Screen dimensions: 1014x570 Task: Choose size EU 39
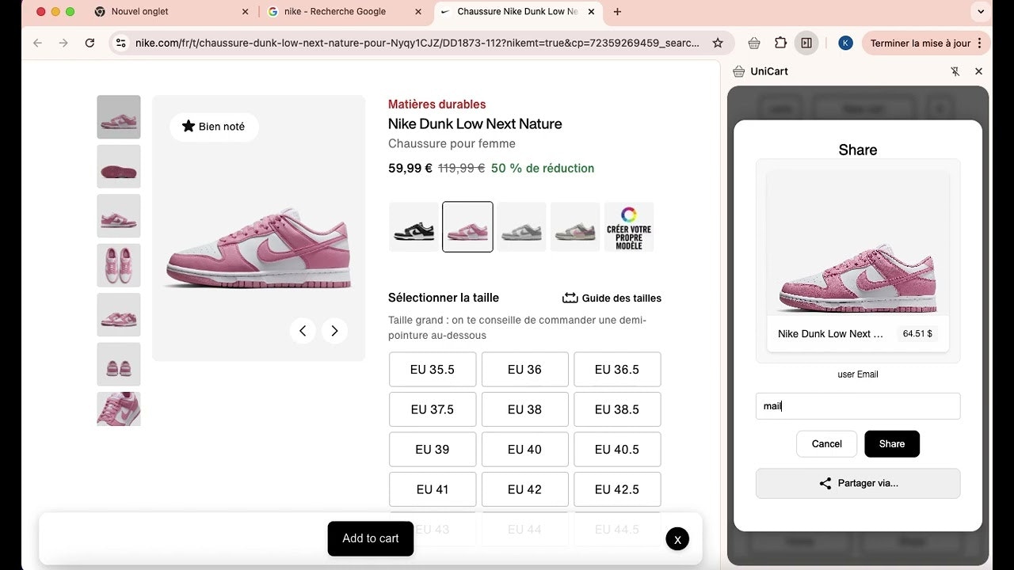tap(433, 450)
